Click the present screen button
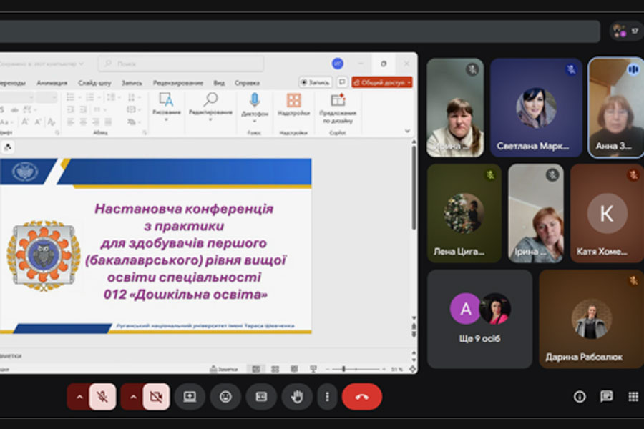Viewport: 644px width, 429px height. point(190,397)
